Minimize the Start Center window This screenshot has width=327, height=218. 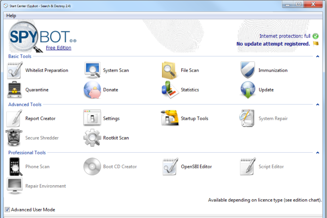288,4
